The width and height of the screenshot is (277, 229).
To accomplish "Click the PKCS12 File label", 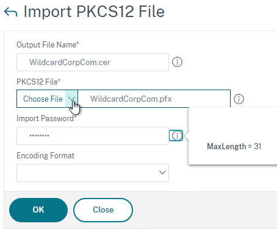I will click(38, 82).
